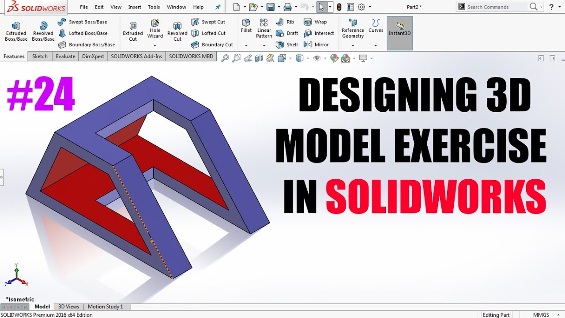
Task: Open the Tools menu
Action: point(154,7)
